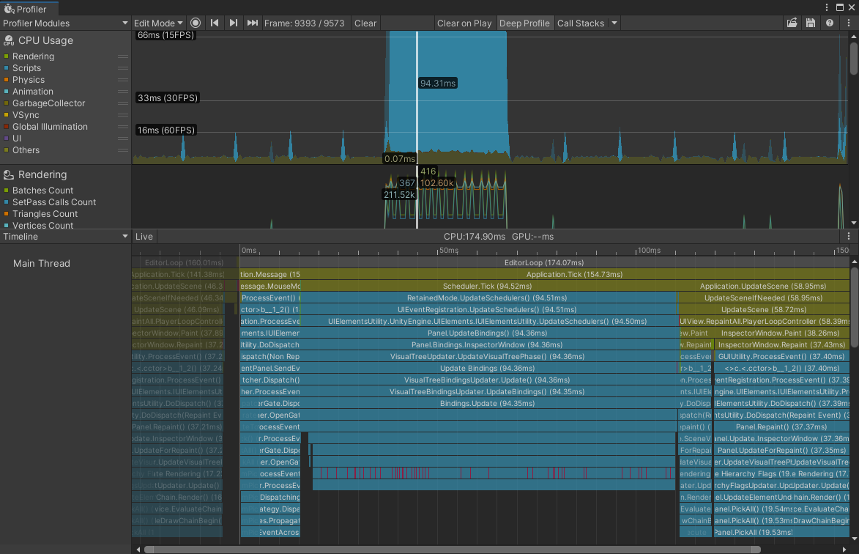
Task: Save profiling data with the save icon
Action: pos(811,23)
